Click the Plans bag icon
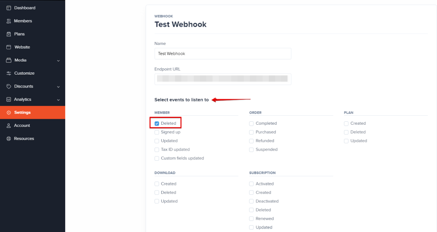Image resolution: width=437 pixels, height=232 pixels. [x=9, y=34]
